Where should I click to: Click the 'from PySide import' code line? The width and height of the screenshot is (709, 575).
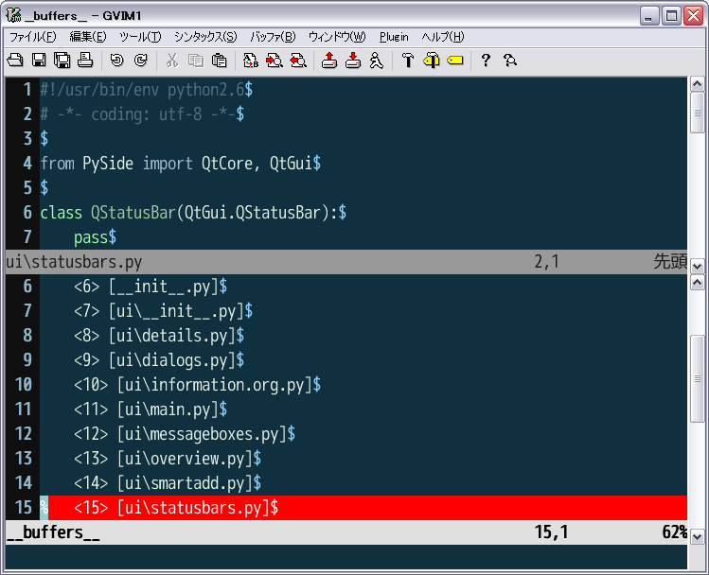[181, 164]
